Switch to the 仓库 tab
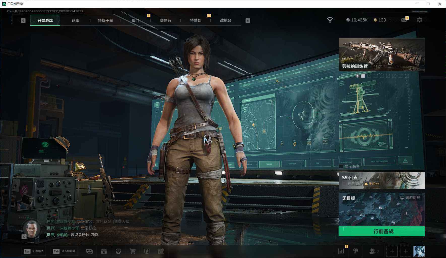The width and height of the screenshot is (446, 258). [75, 20]
